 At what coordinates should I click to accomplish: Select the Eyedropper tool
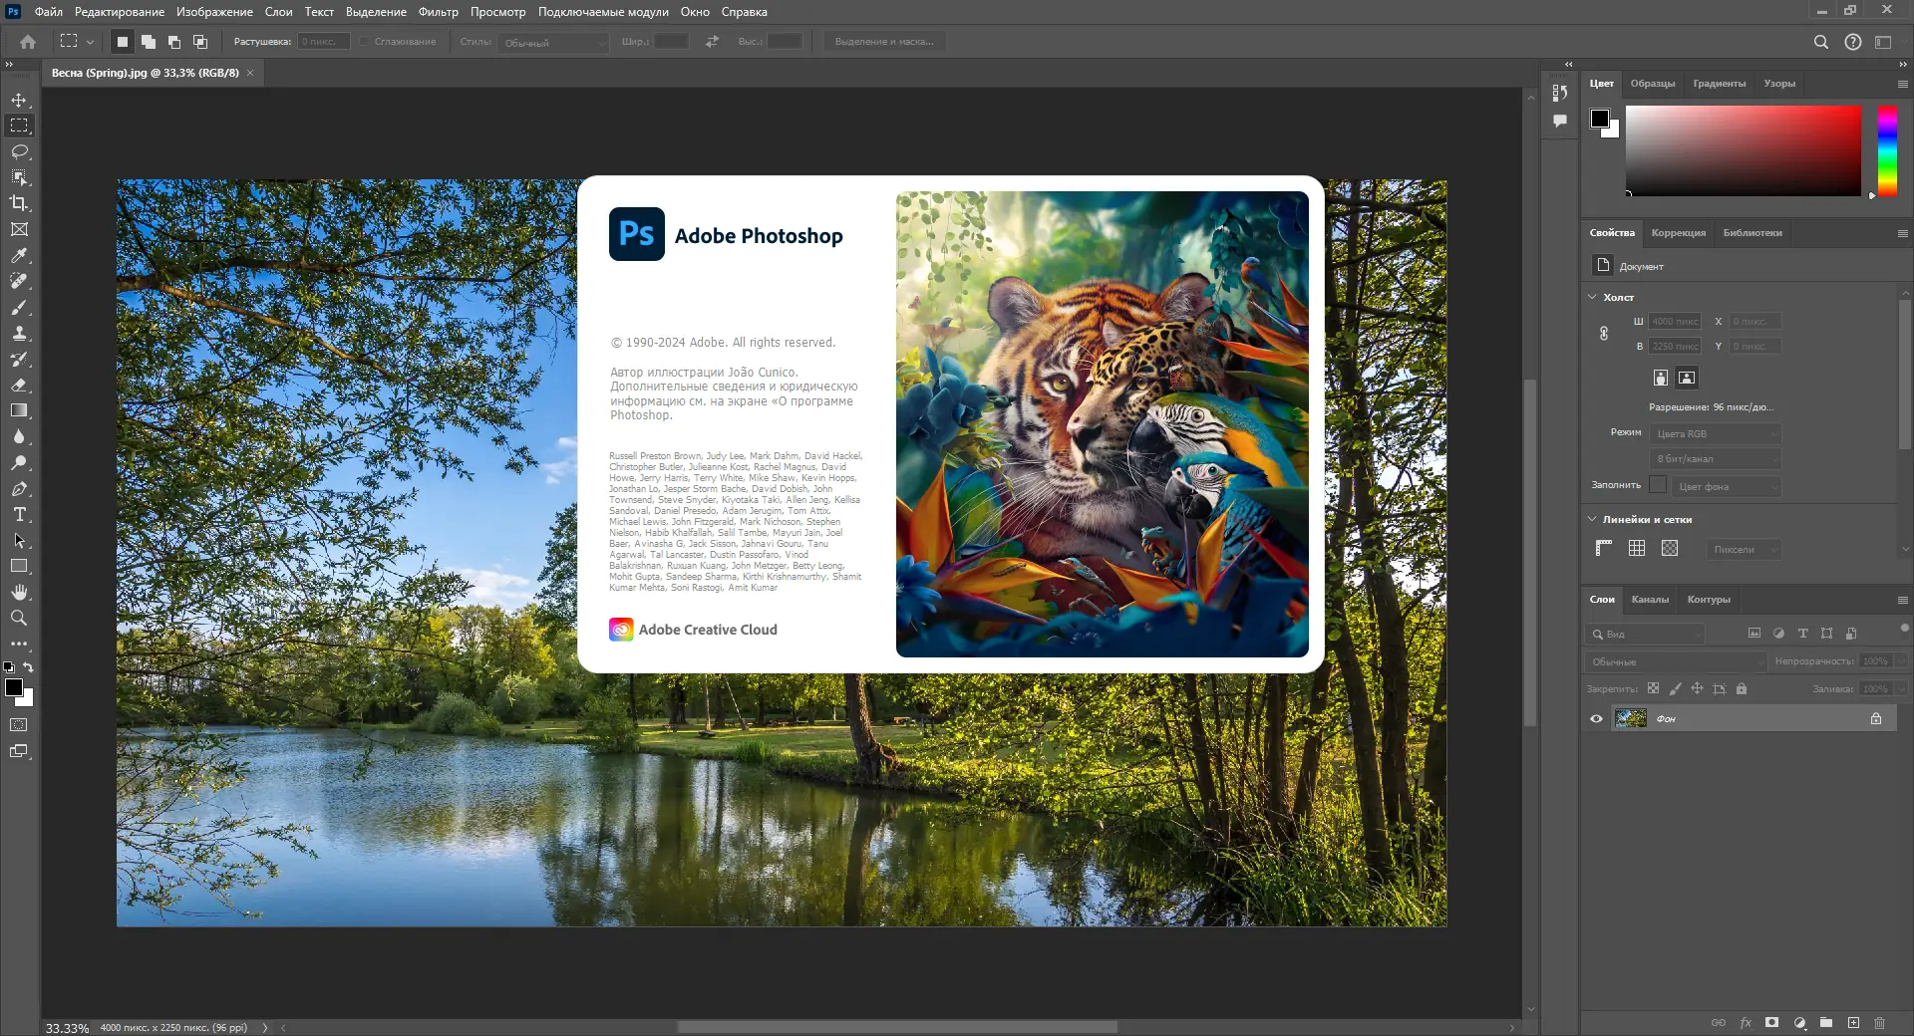19,255
